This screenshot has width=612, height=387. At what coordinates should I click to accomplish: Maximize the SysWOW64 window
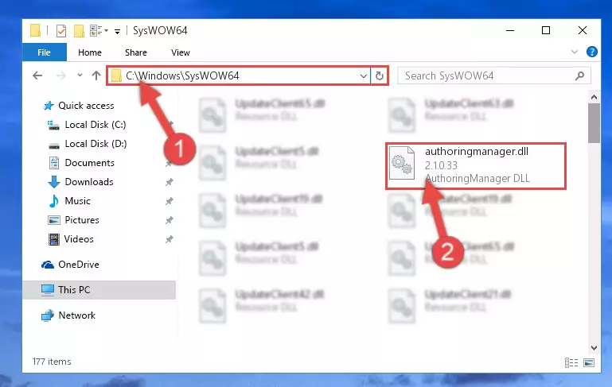[x=546, y=30]
